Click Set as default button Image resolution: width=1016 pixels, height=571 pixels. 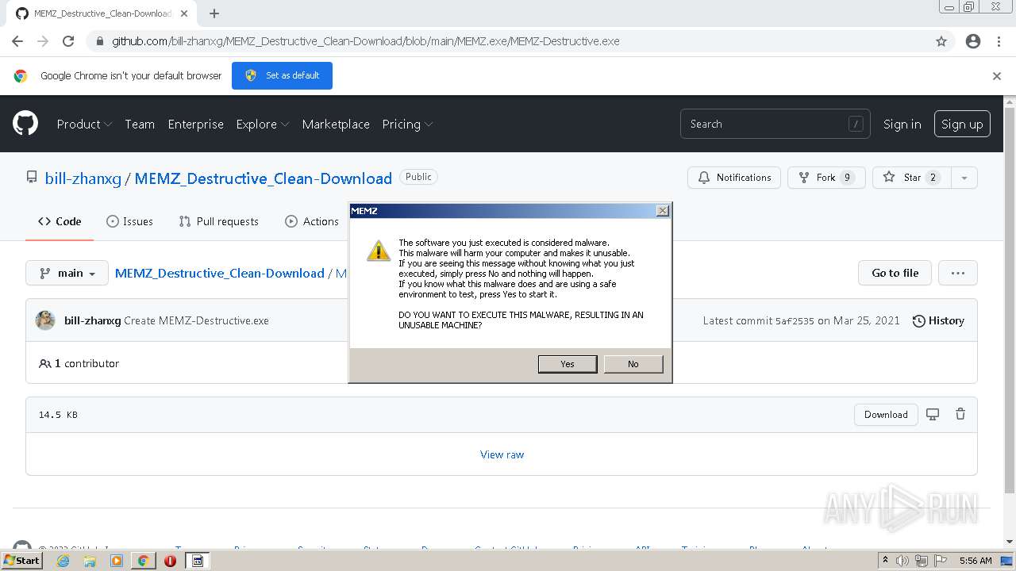(x=282, y=75)
